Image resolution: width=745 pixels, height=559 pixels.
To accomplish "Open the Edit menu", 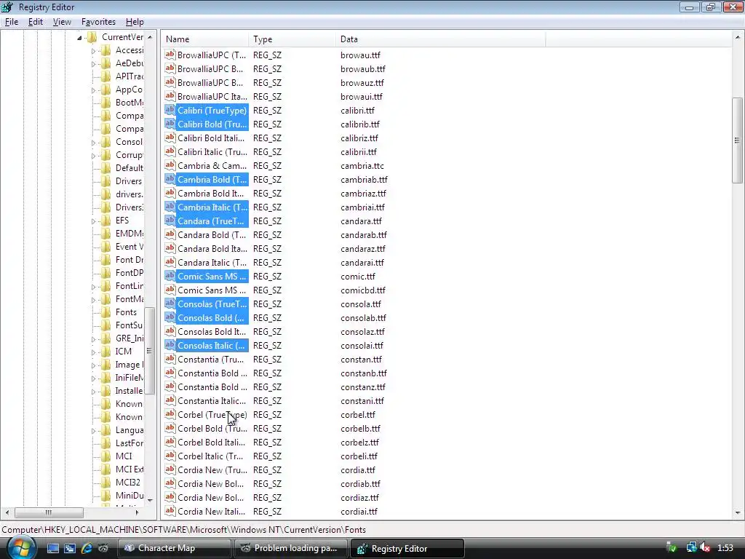I will 35,22.
